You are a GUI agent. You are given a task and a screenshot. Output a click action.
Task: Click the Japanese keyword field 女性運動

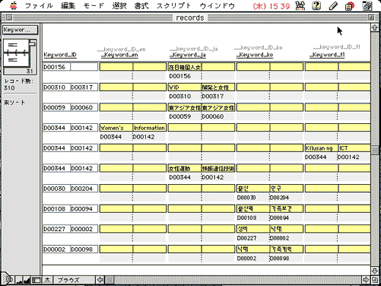click(x=185, y=168)
